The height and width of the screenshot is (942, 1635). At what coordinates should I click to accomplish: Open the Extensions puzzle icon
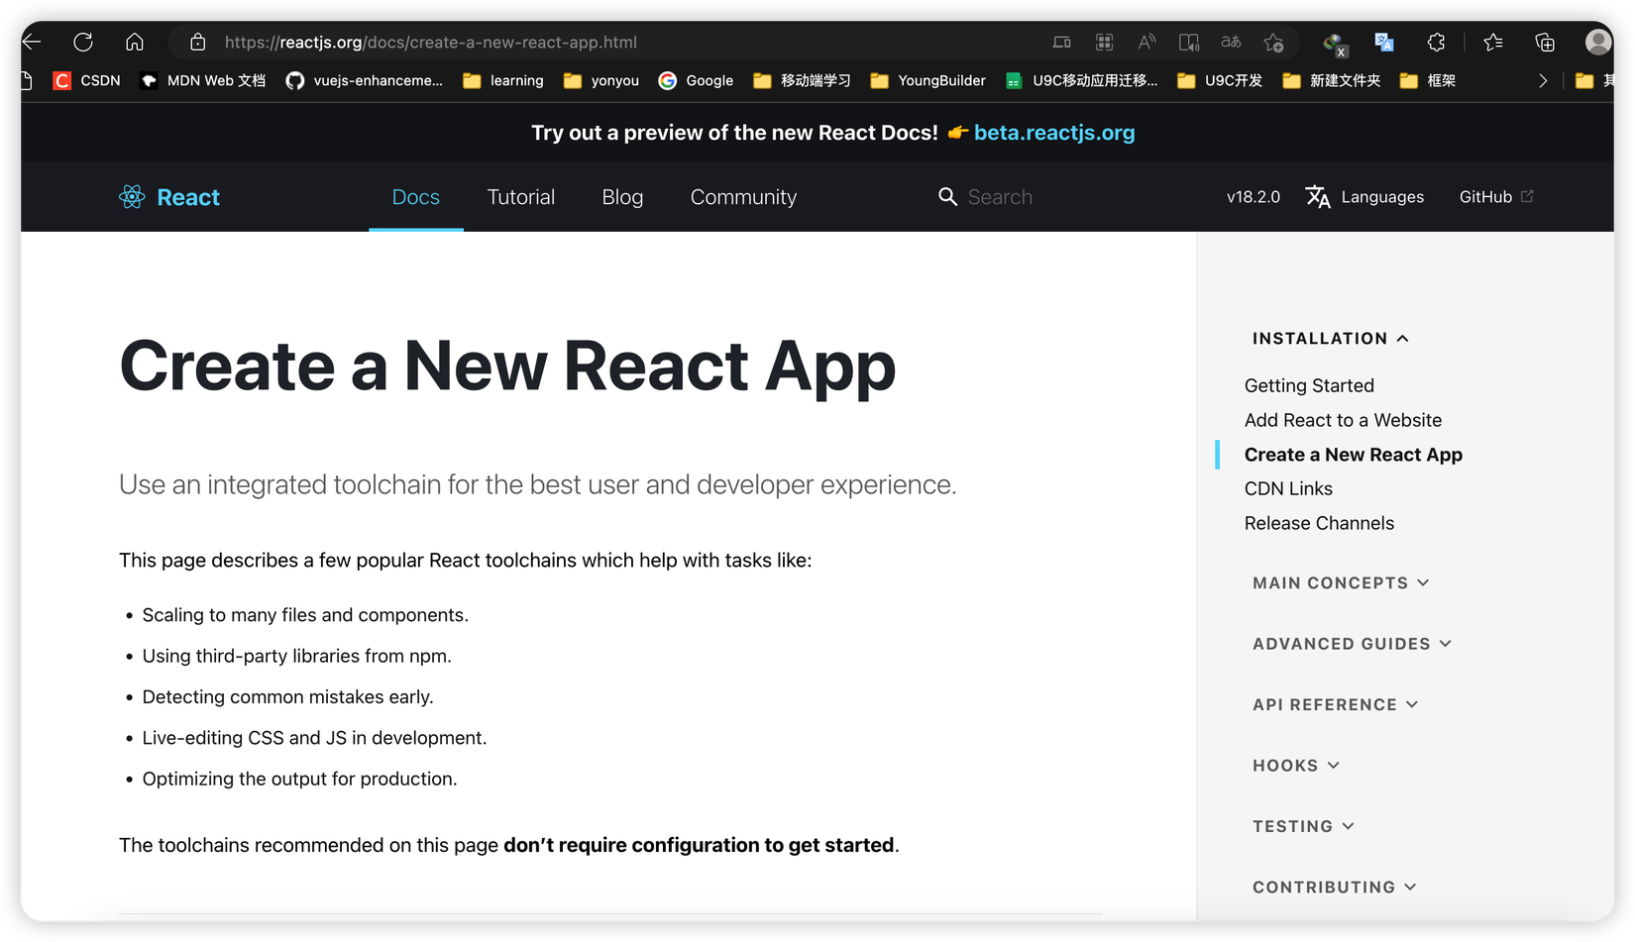click(1436, 42)
